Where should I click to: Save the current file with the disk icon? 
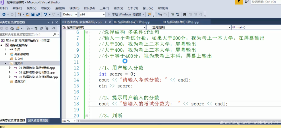(33, 15)
